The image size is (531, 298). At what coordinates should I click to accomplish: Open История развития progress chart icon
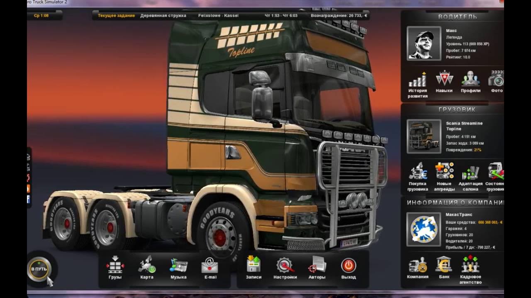tap(417, 79)
